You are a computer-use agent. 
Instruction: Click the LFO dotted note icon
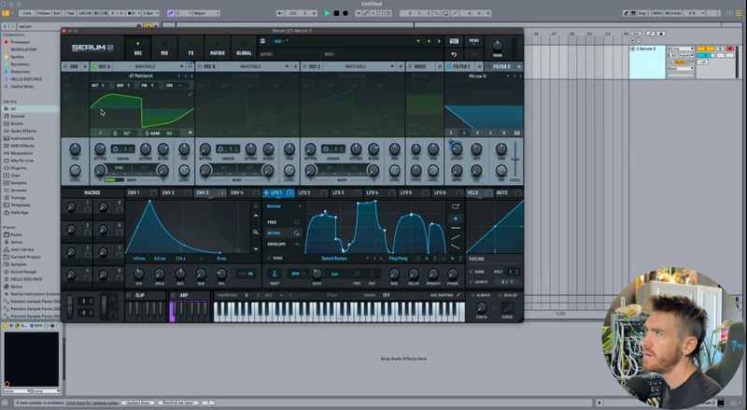372,274
